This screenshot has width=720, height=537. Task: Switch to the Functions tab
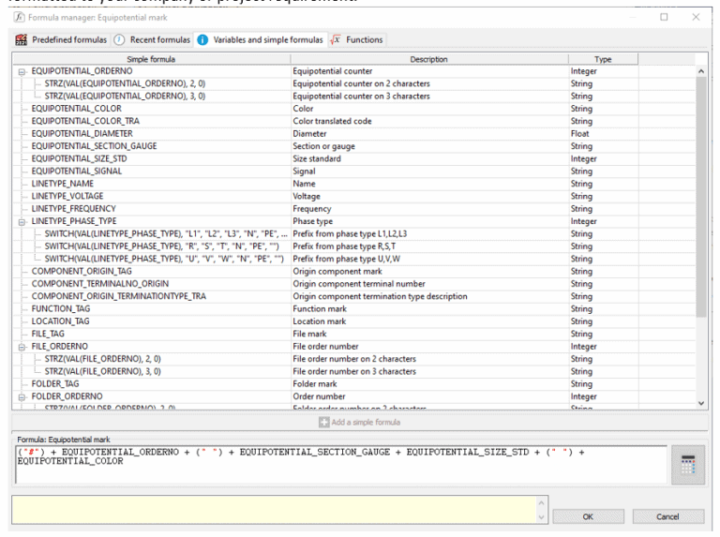click(357, 40)
